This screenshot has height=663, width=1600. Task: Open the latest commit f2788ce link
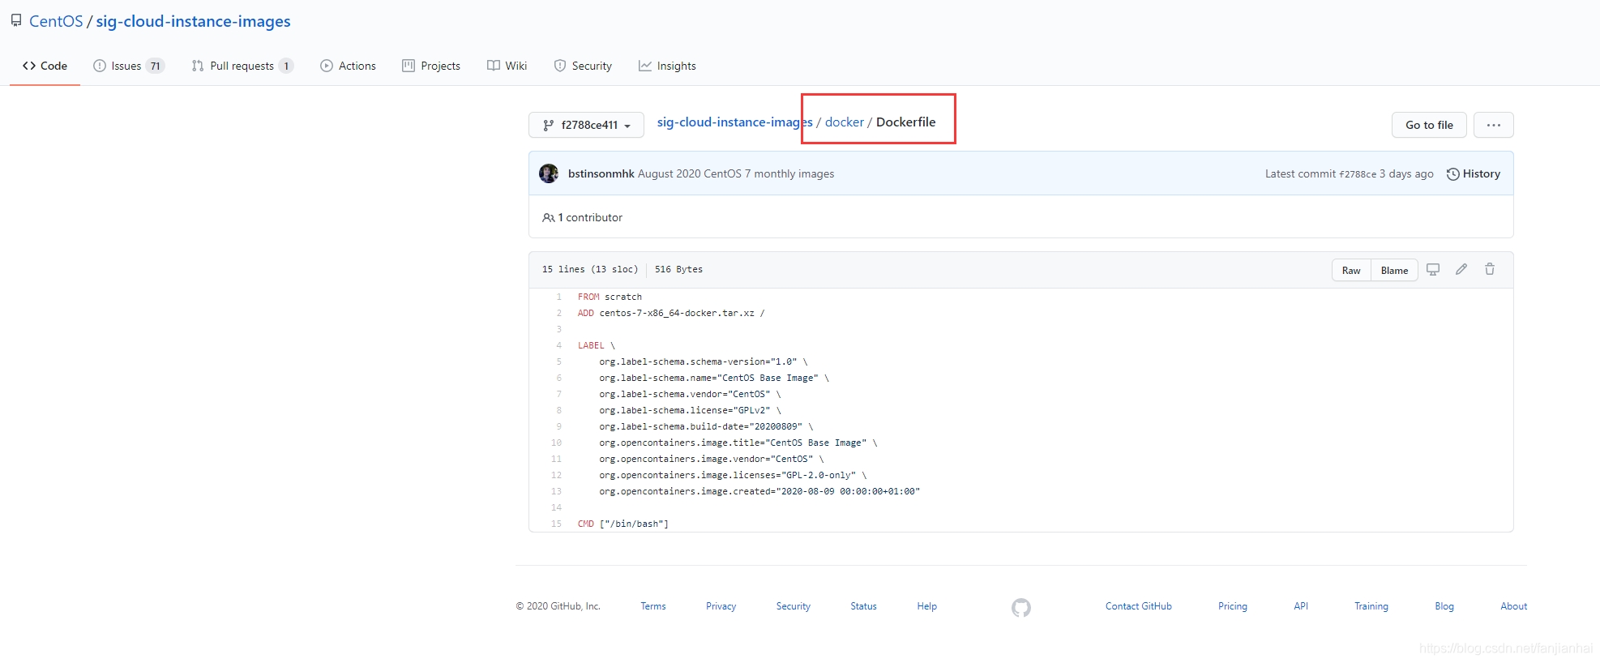1358,174
